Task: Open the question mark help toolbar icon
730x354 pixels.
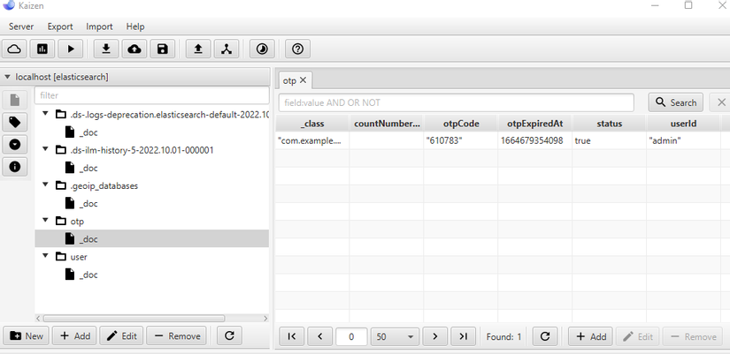Action: pyautogui.click(x=297, y=49)
